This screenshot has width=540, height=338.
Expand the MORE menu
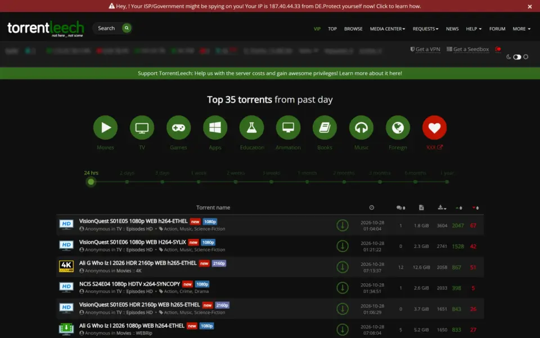click(521, 29)
